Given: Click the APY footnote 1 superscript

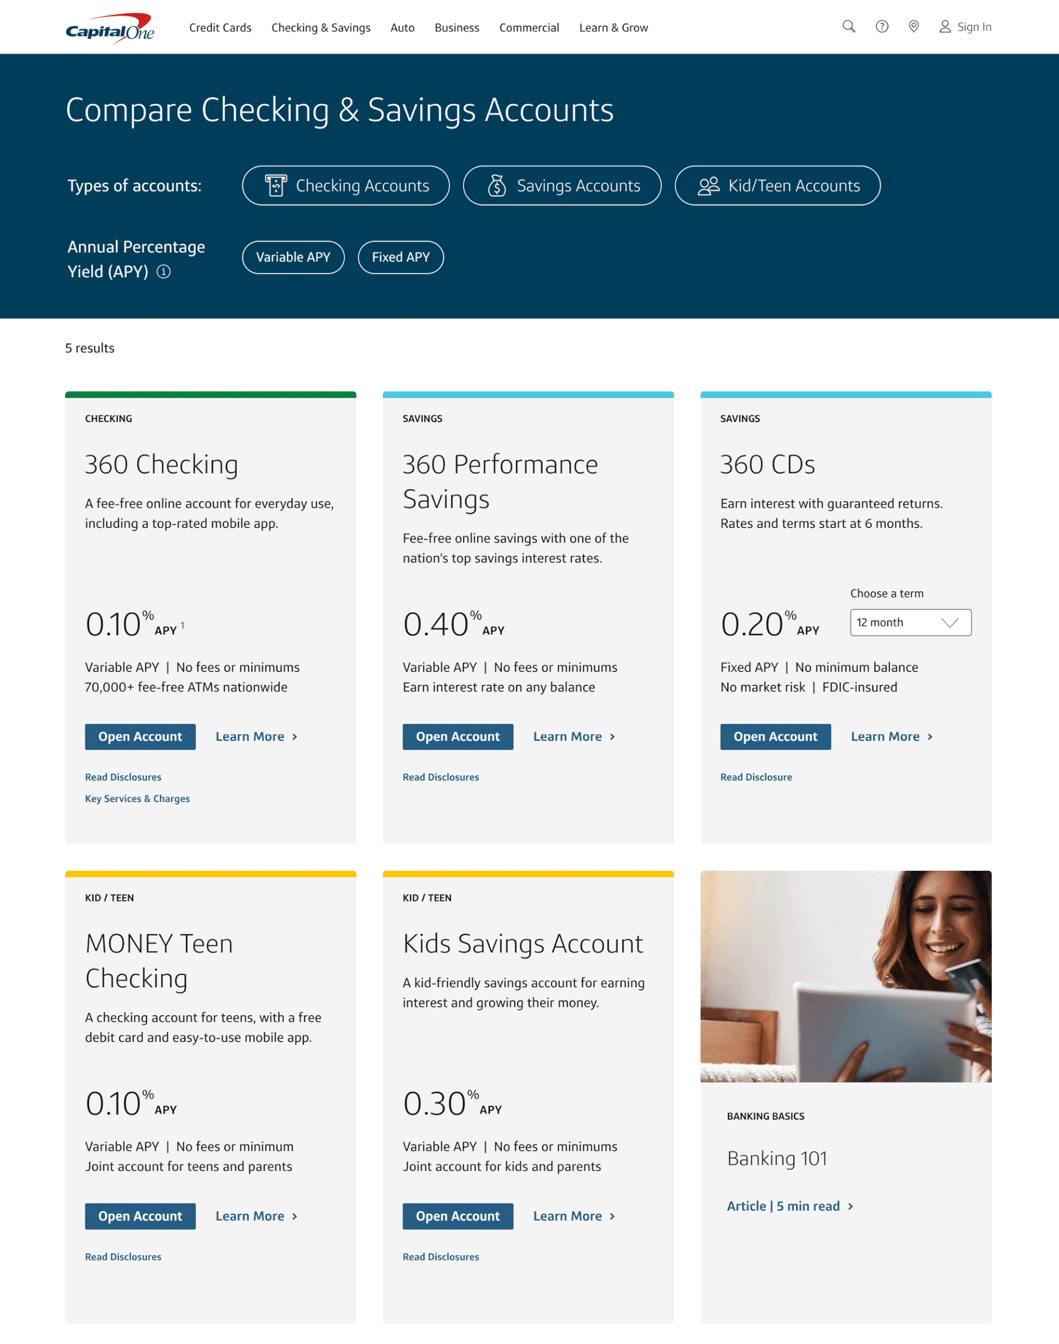Looking at the screenshot, I should tap(182, 625).
